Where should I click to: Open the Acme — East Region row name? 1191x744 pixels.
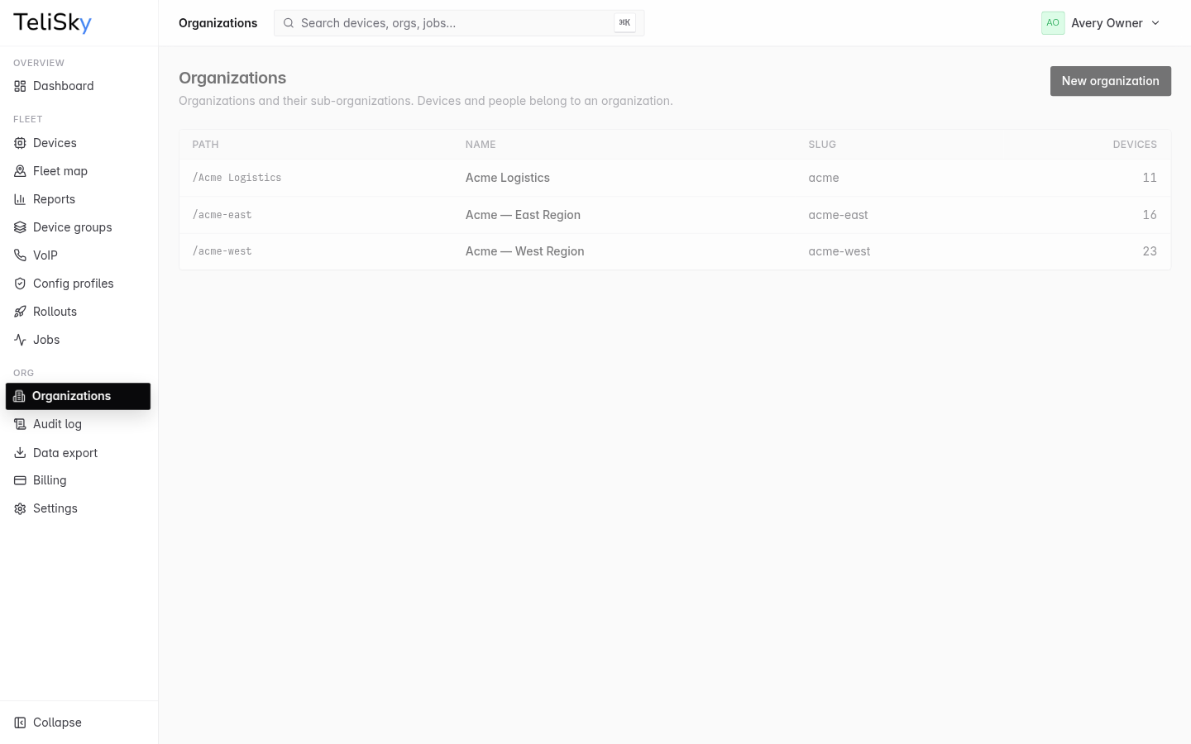(523, 215)
